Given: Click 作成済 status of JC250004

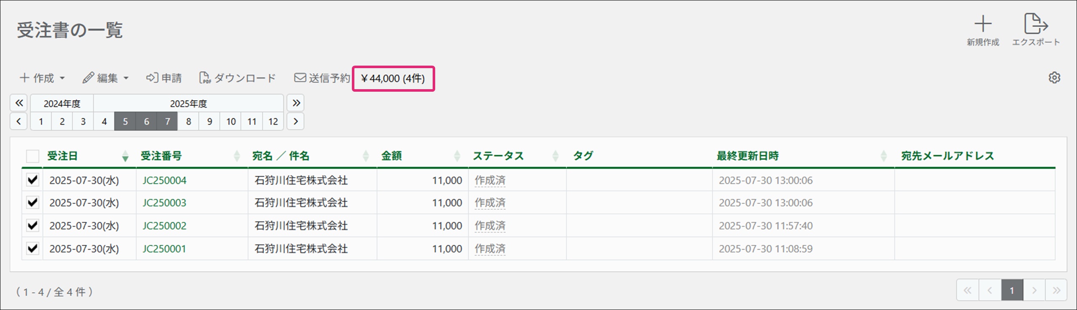Looking at the screenshot, I should point(490,180).
